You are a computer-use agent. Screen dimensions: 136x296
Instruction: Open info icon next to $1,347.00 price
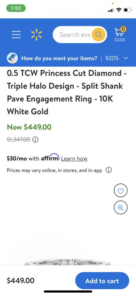pyautogui.click(x=35, y=139)
